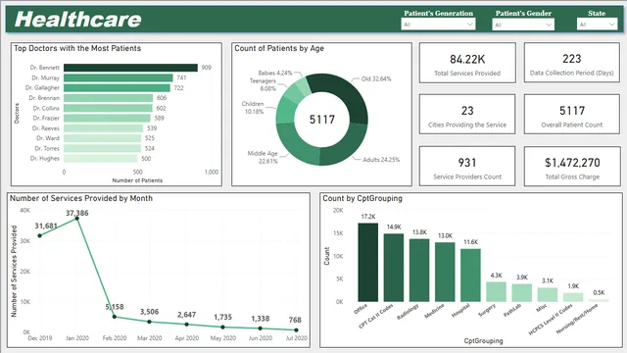Select the Jul 2020 data point 768
This screenshot has height=353, width=627.
pyautogui.click(x=296, y=329)
